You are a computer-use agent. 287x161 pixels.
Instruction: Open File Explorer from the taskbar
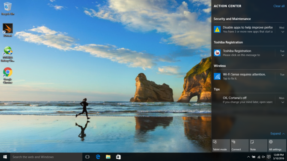(x=108, y=157)
